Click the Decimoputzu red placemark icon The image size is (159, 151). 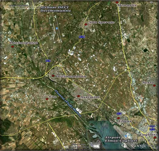coord(12,47)
